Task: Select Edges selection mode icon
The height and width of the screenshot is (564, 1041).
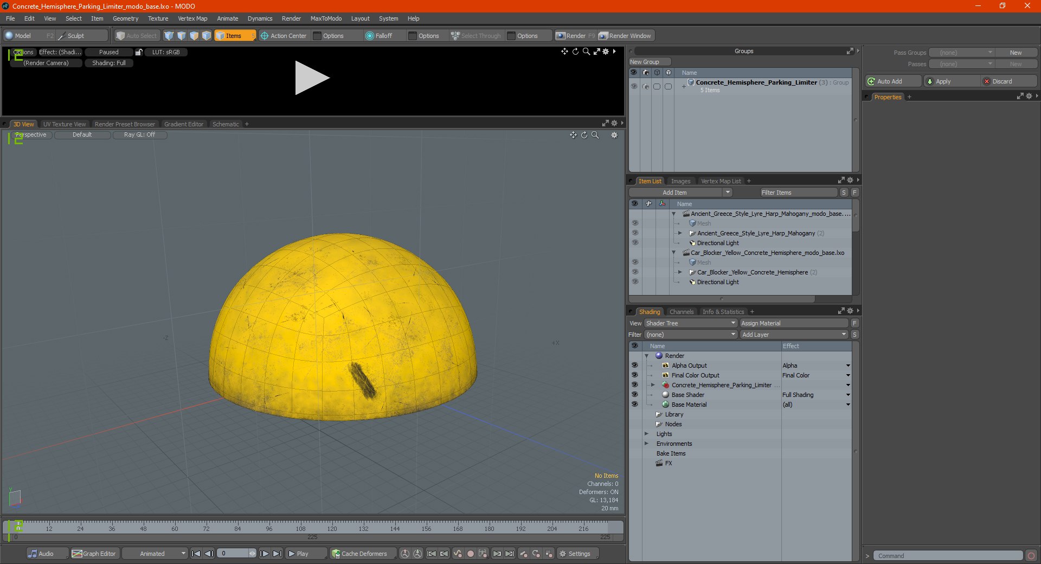Action: click(182, 36)
